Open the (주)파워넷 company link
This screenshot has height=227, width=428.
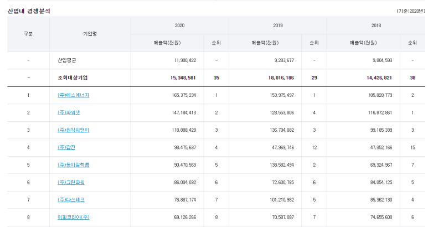click(x=69, y=113)
